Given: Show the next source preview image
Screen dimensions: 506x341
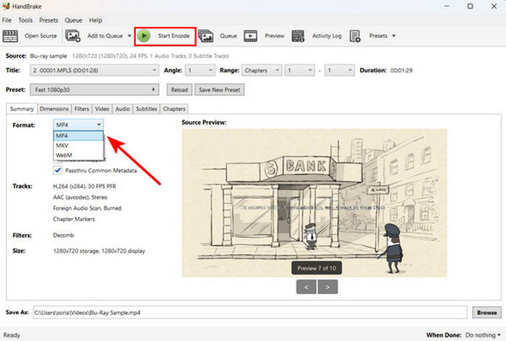Looking at the screenshot, I should coord(327,287).
